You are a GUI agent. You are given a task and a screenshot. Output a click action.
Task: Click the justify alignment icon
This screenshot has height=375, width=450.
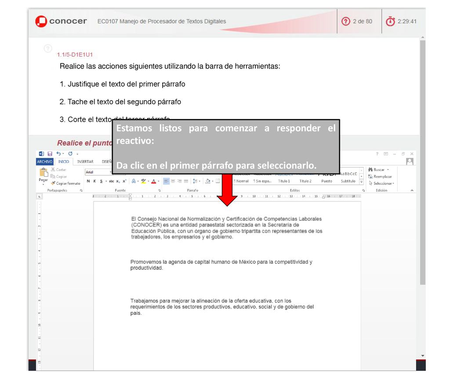[186, 181]
